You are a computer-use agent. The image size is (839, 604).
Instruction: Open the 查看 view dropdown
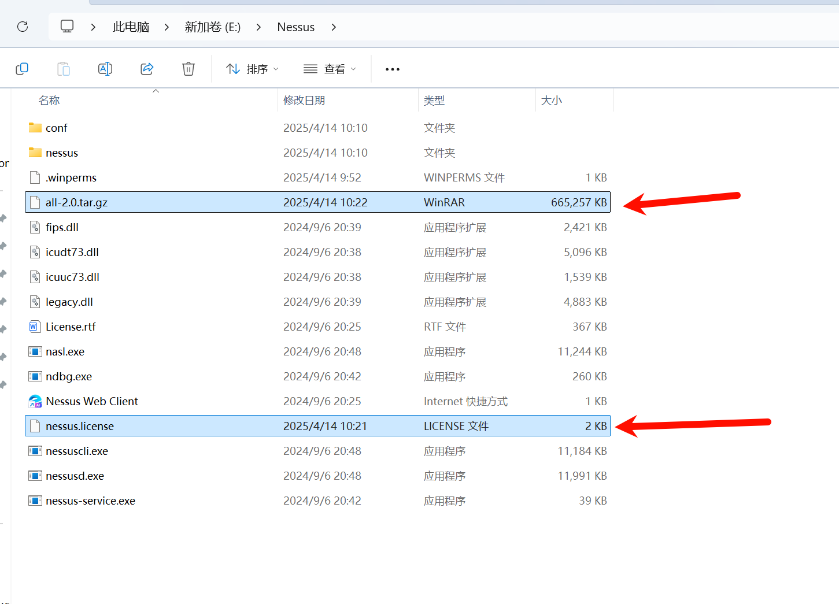point(330,69)
